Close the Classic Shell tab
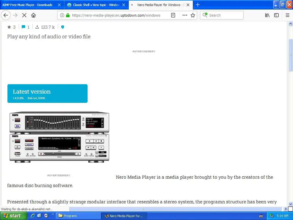293x220 pixels. pos(124,5)
